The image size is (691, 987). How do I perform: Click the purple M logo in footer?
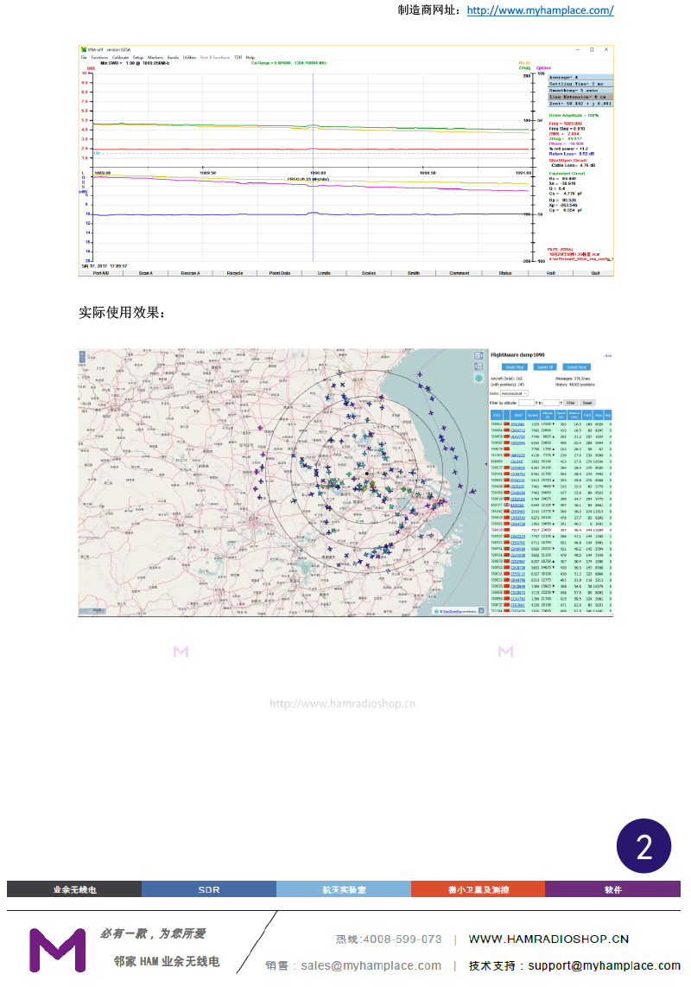click(x=57, y=949)
